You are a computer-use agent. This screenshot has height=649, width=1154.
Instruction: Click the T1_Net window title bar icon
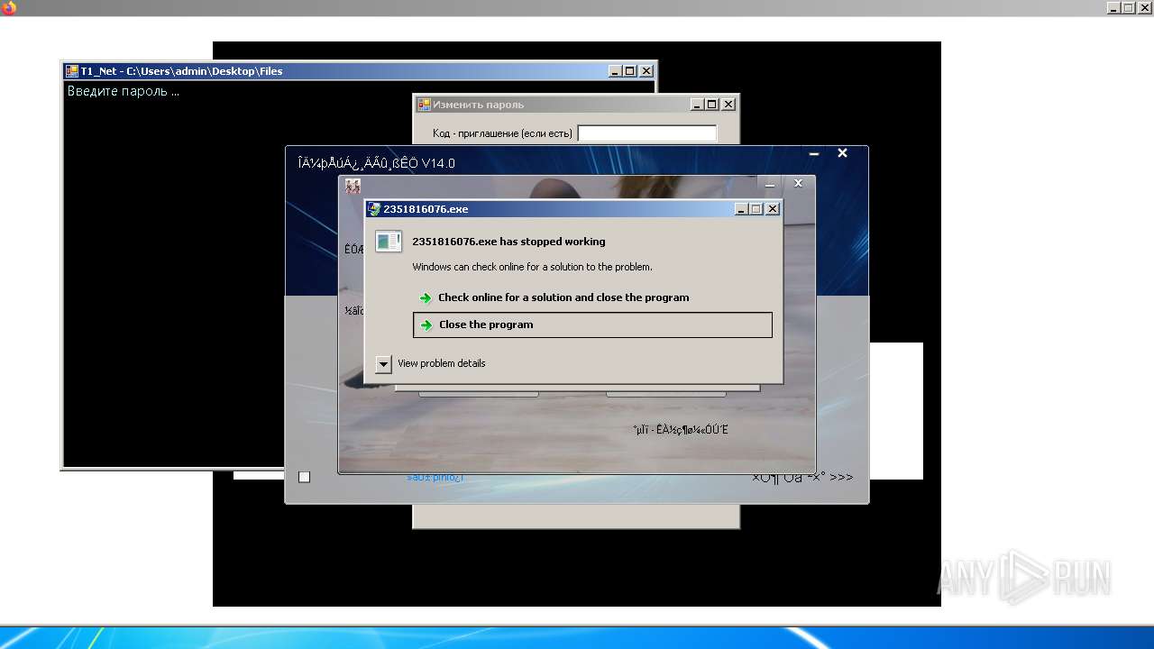[72, 71]
